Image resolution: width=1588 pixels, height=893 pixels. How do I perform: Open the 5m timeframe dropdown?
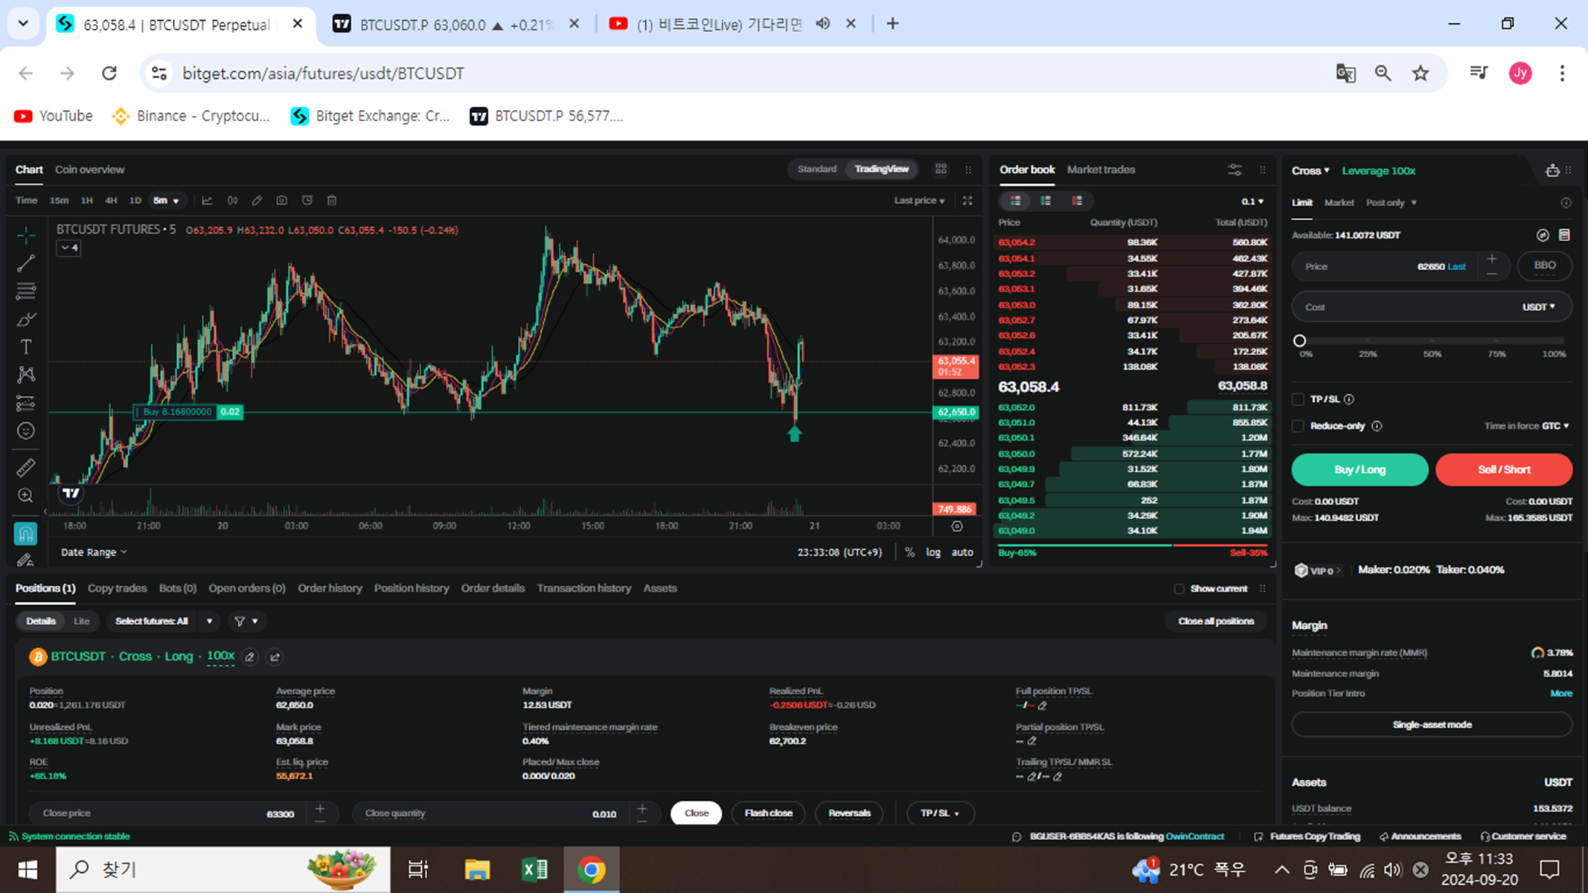166,200
